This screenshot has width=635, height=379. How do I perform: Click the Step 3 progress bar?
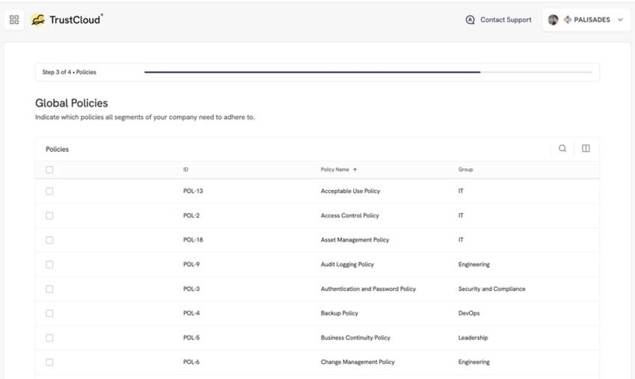tap(368, 73)
